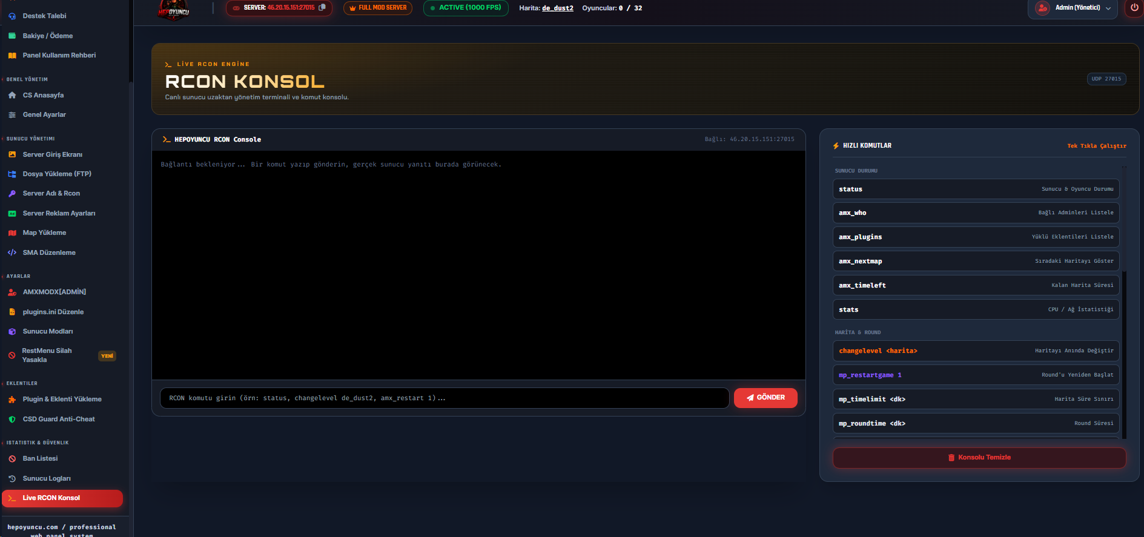Click the Server Reklam Ayarları ad icon
This screenshot has height=537, width=1144.
(x=12, y=214)
